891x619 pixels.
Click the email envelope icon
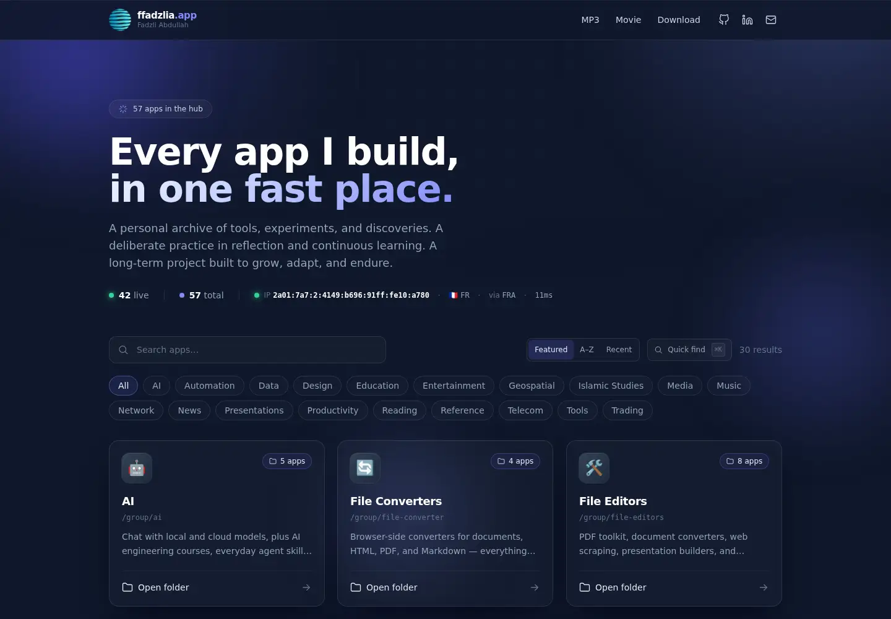pyautogui.click(x=771, y=20)
